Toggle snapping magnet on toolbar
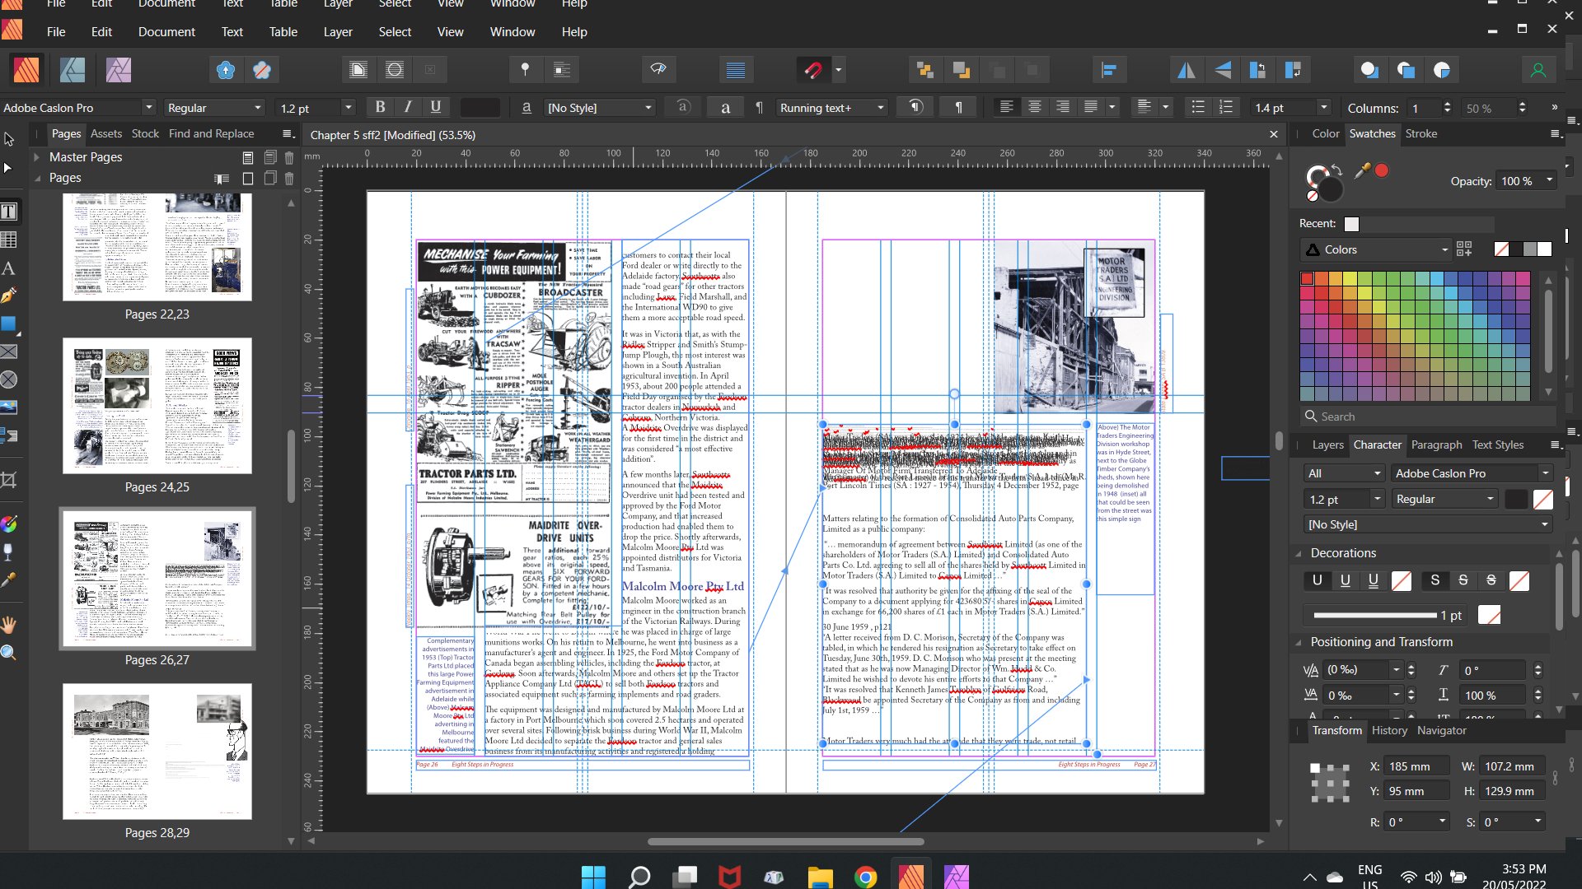Screen dimensions: 1582x889 click(x=813, y=70)
